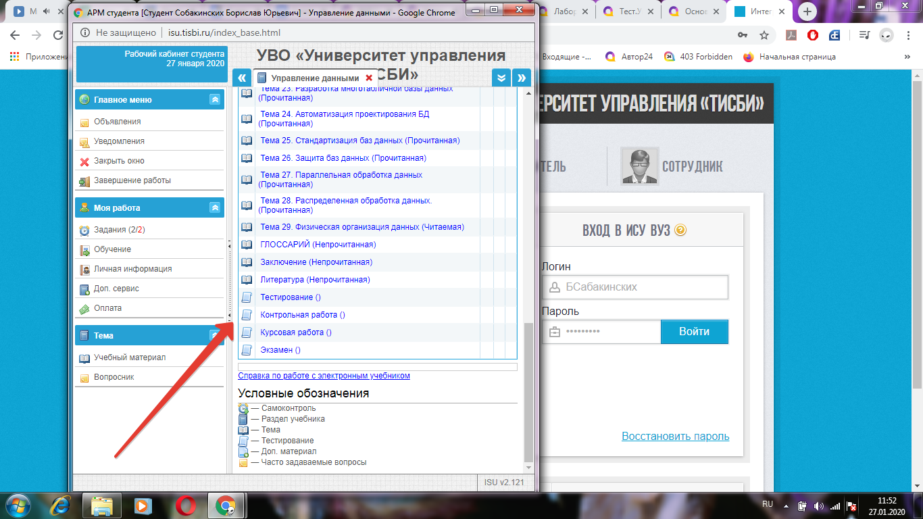Click the Войти login button
Screen dimensions: 923x519
click(694, 332)
